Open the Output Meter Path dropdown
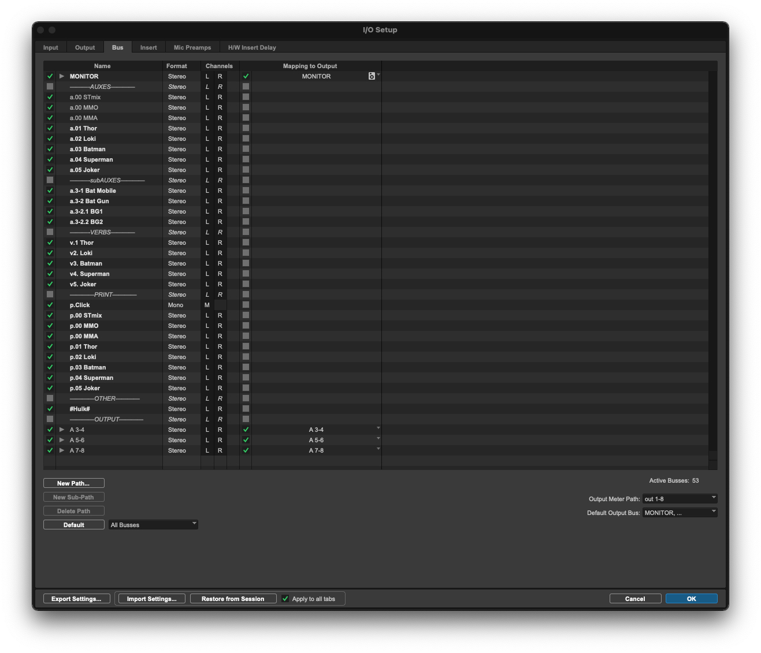761x653 pixels. tap(680, 499)
